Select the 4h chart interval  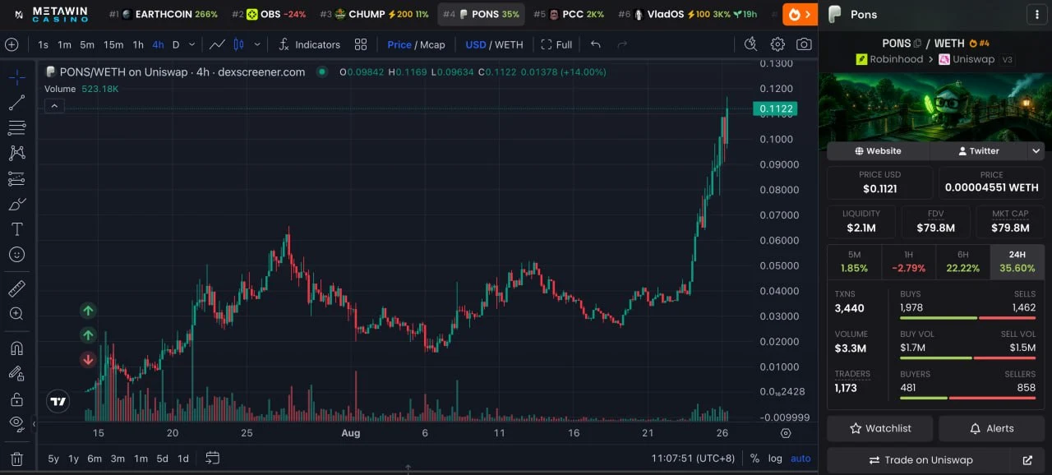pyautogui.click(x=158, y=44)
